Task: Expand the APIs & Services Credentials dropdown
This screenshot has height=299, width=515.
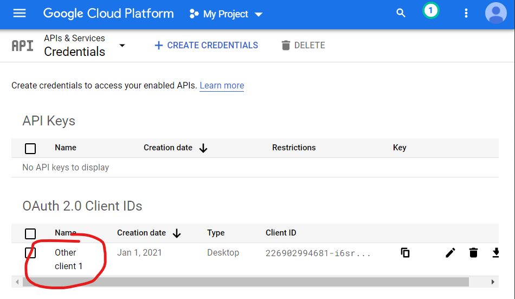Action: click(122, 45)
